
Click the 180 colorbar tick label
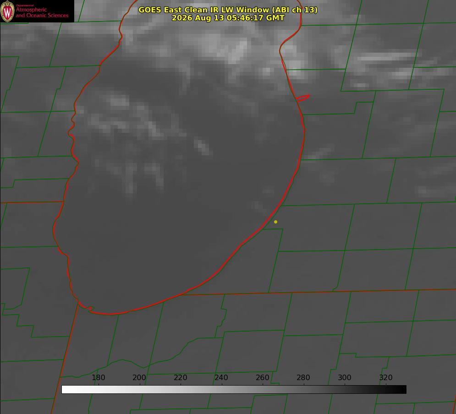tap(98, 377)
